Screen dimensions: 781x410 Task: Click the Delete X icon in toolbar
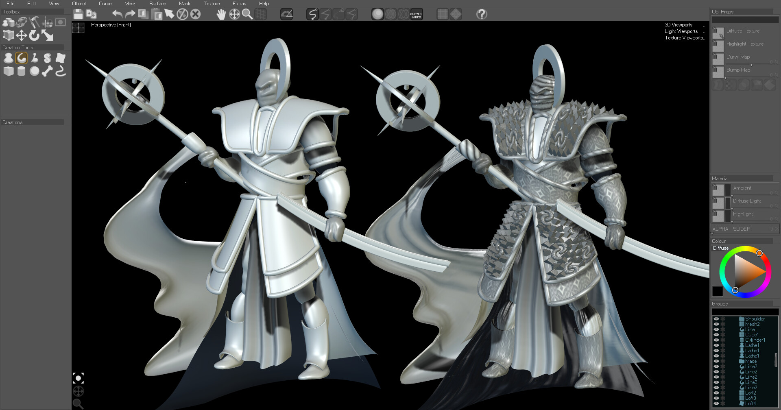[195, 15]
